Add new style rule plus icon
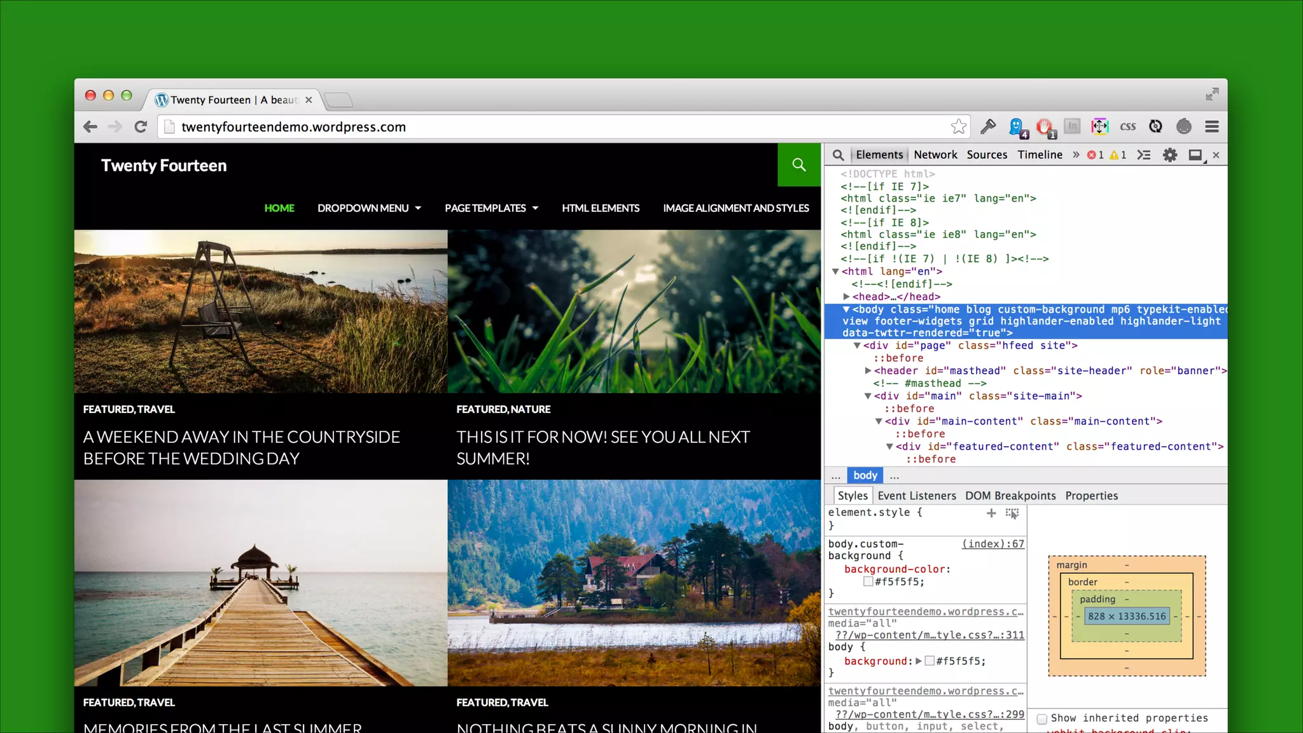This screenshot has height=733, width=1303. [991, 513]
